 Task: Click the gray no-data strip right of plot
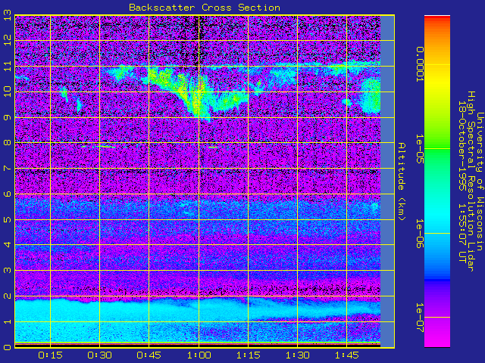(387, 181)
